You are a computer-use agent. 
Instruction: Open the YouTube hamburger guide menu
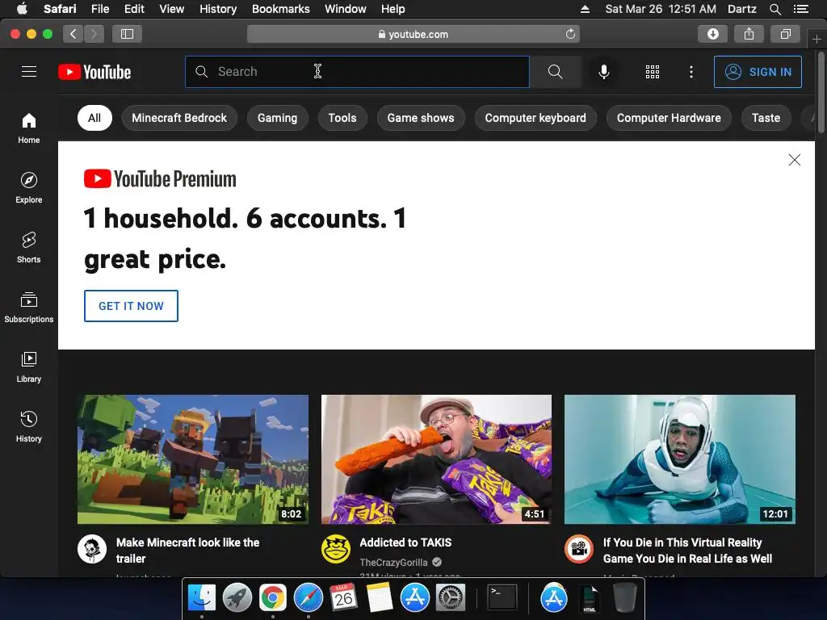[x=29, y=72]
